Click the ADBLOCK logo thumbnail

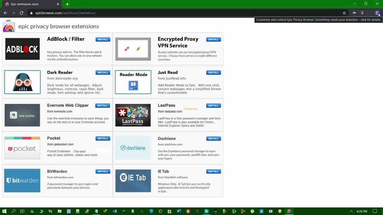coord(22,49)
